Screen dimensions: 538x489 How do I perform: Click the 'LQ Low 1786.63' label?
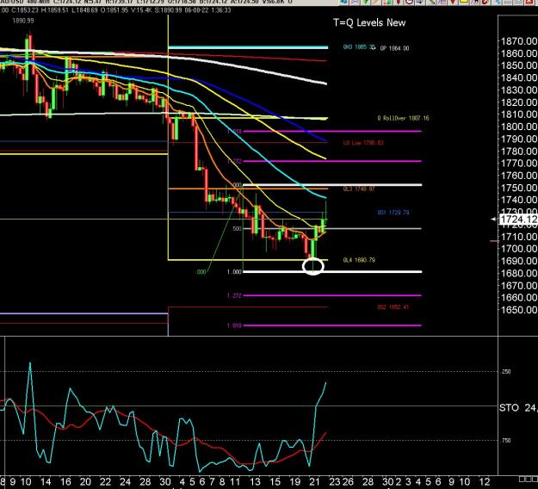coord(363,142)
